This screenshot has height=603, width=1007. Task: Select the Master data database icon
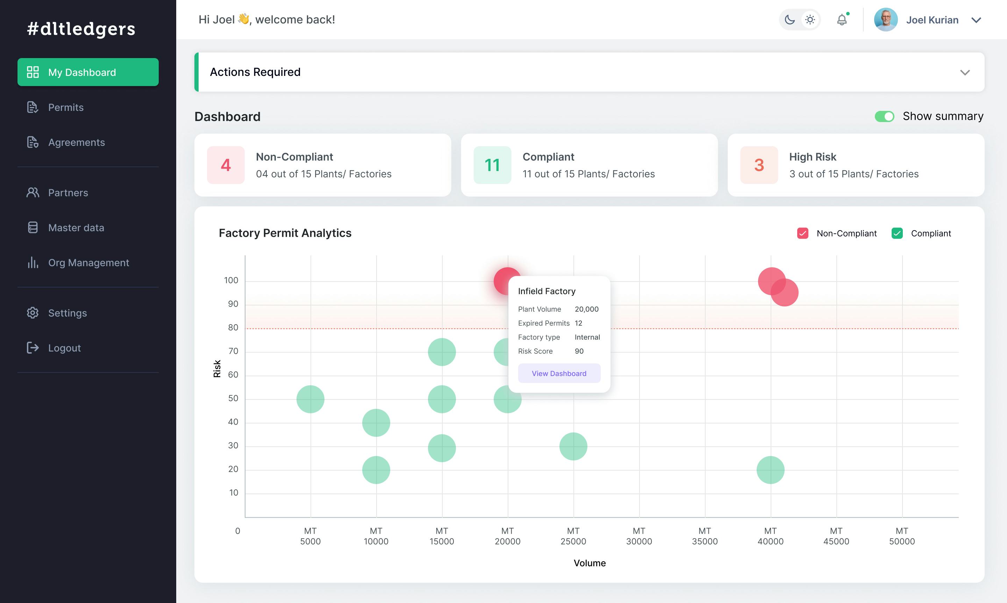click(33, 228)
